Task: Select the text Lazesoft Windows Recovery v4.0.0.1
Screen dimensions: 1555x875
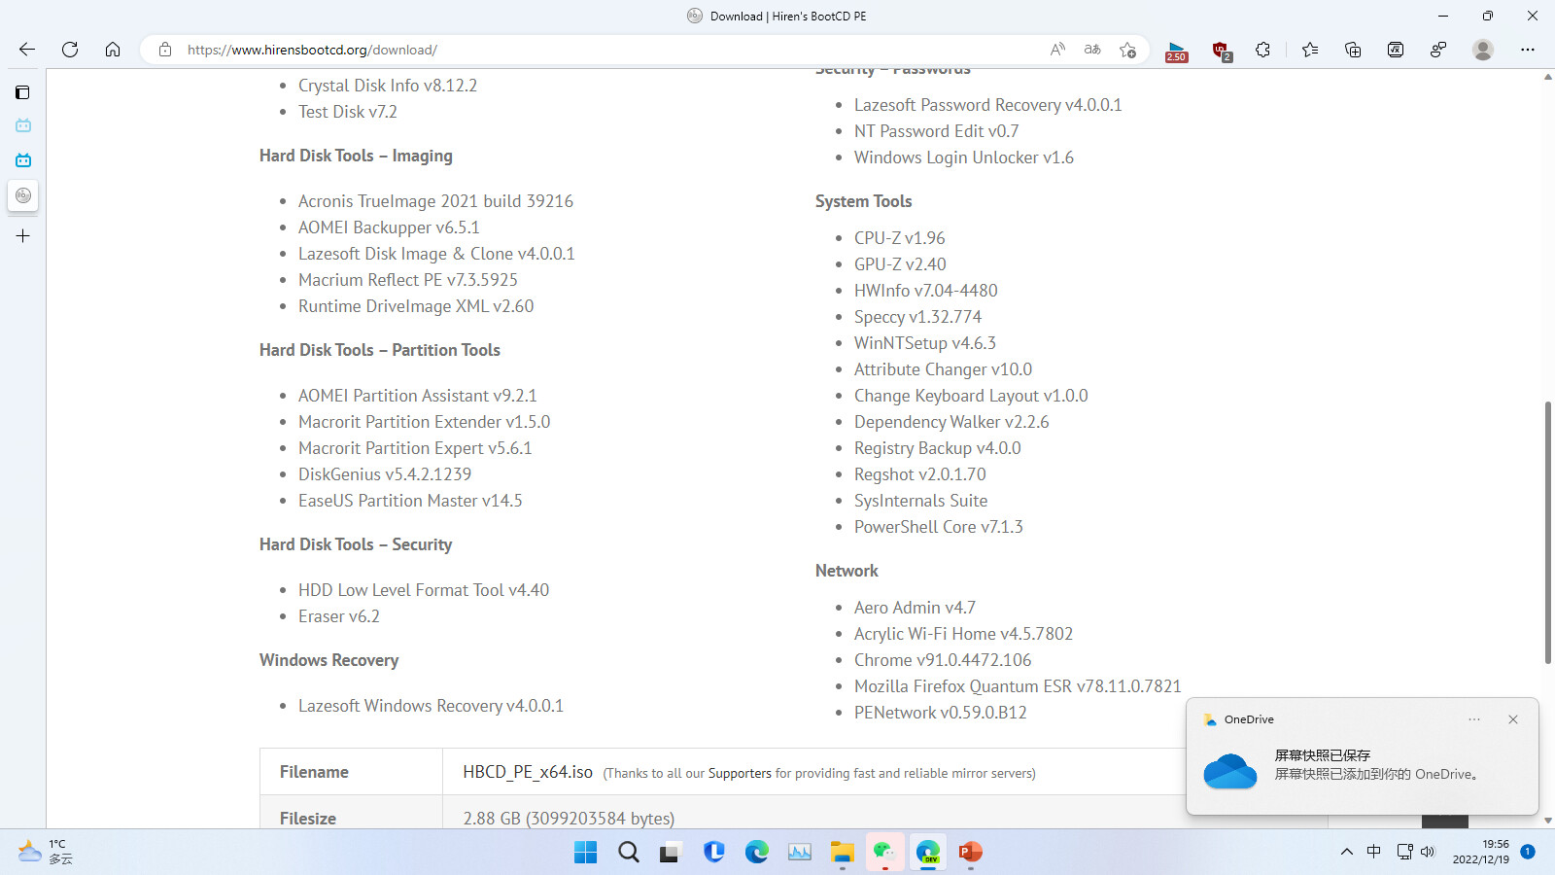Action: click(x=431, y=706)
